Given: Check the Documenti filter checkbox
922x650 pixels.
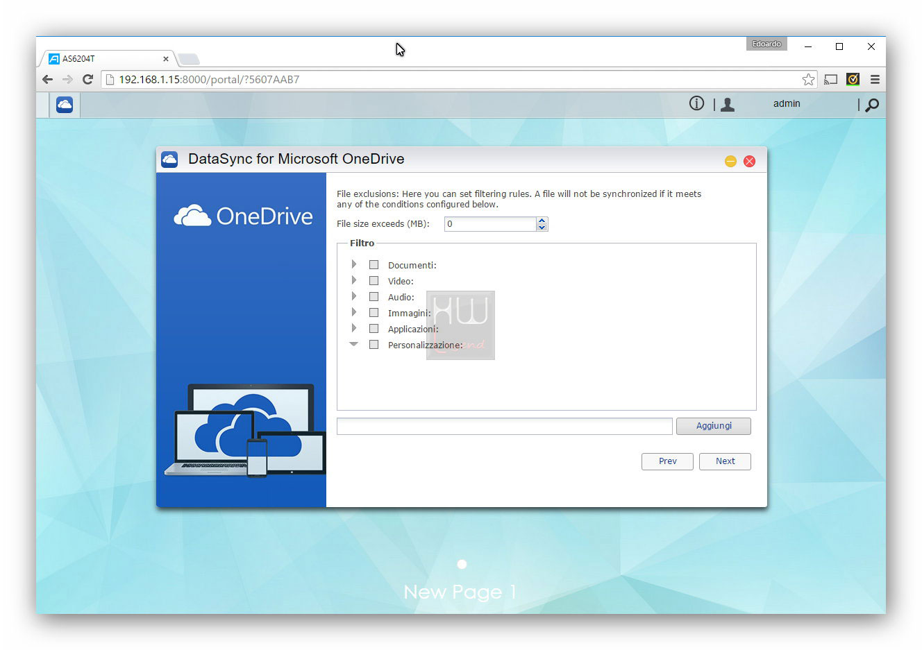Looking at the screenshot, I should (374, 264).
